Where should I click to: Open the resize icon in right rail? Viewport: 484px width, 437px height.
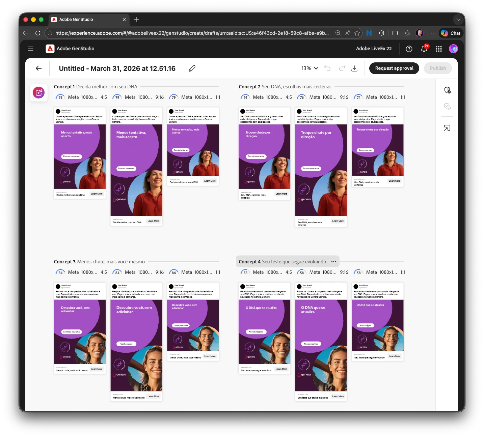[447, 128]
